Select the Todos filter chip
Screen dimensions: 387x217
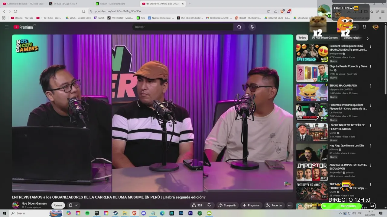tap(302, 38)
